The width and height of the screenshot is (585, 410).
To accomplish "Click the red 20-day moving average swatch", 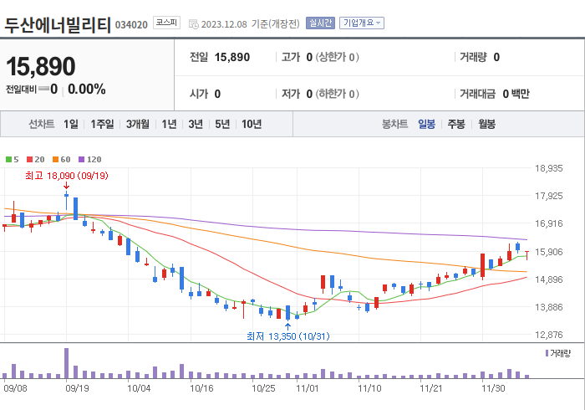I will point(30,160).
